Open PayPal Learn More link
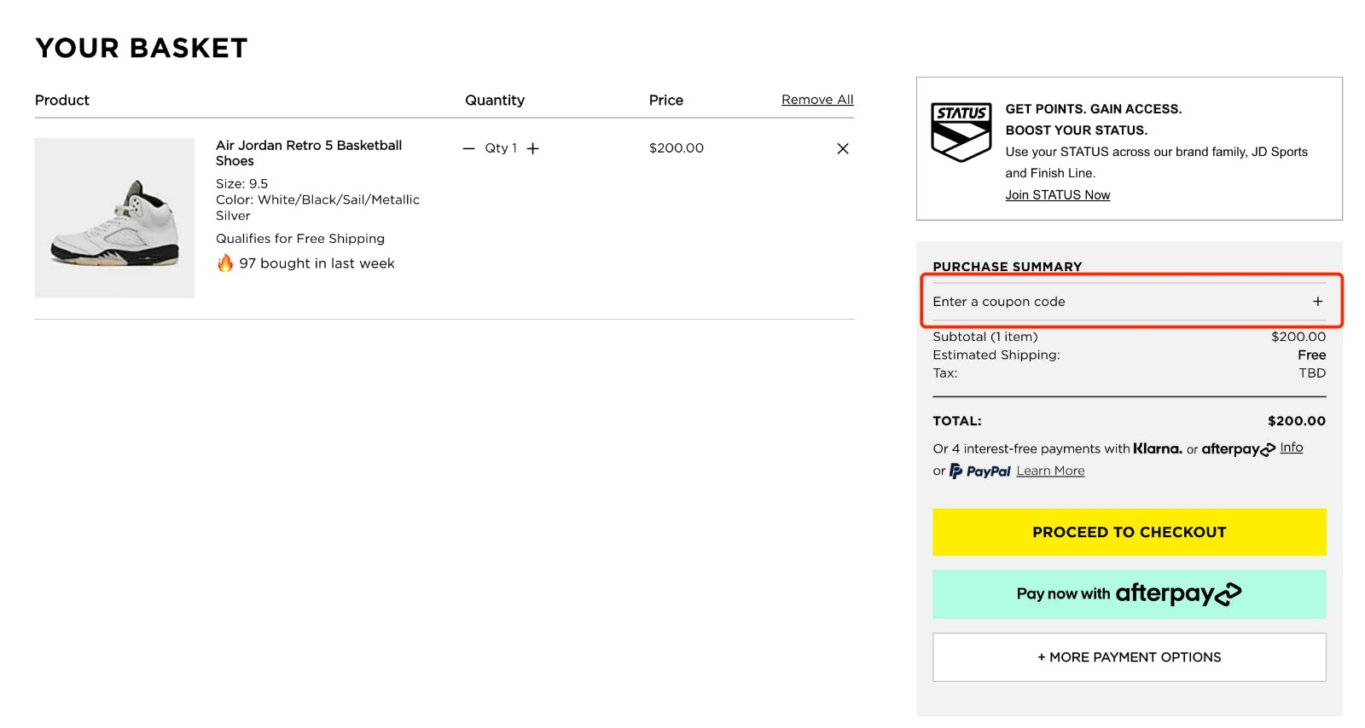The image size is (1365, 728). click(x=1050, y=471)
